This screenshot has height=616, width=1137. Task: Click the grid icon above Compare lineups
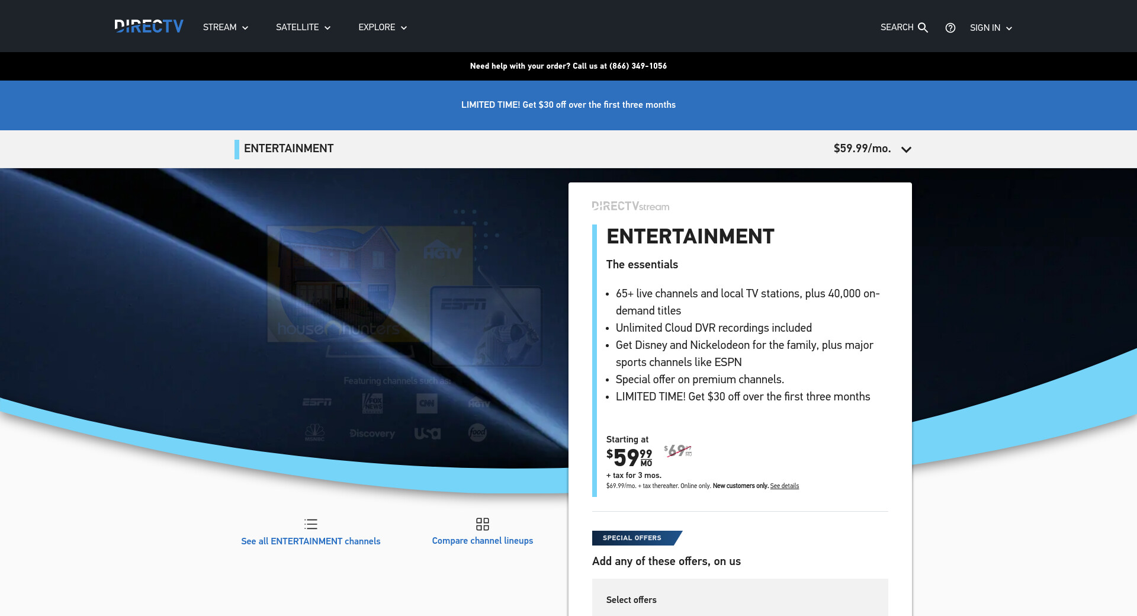click(x=482, y=524)
